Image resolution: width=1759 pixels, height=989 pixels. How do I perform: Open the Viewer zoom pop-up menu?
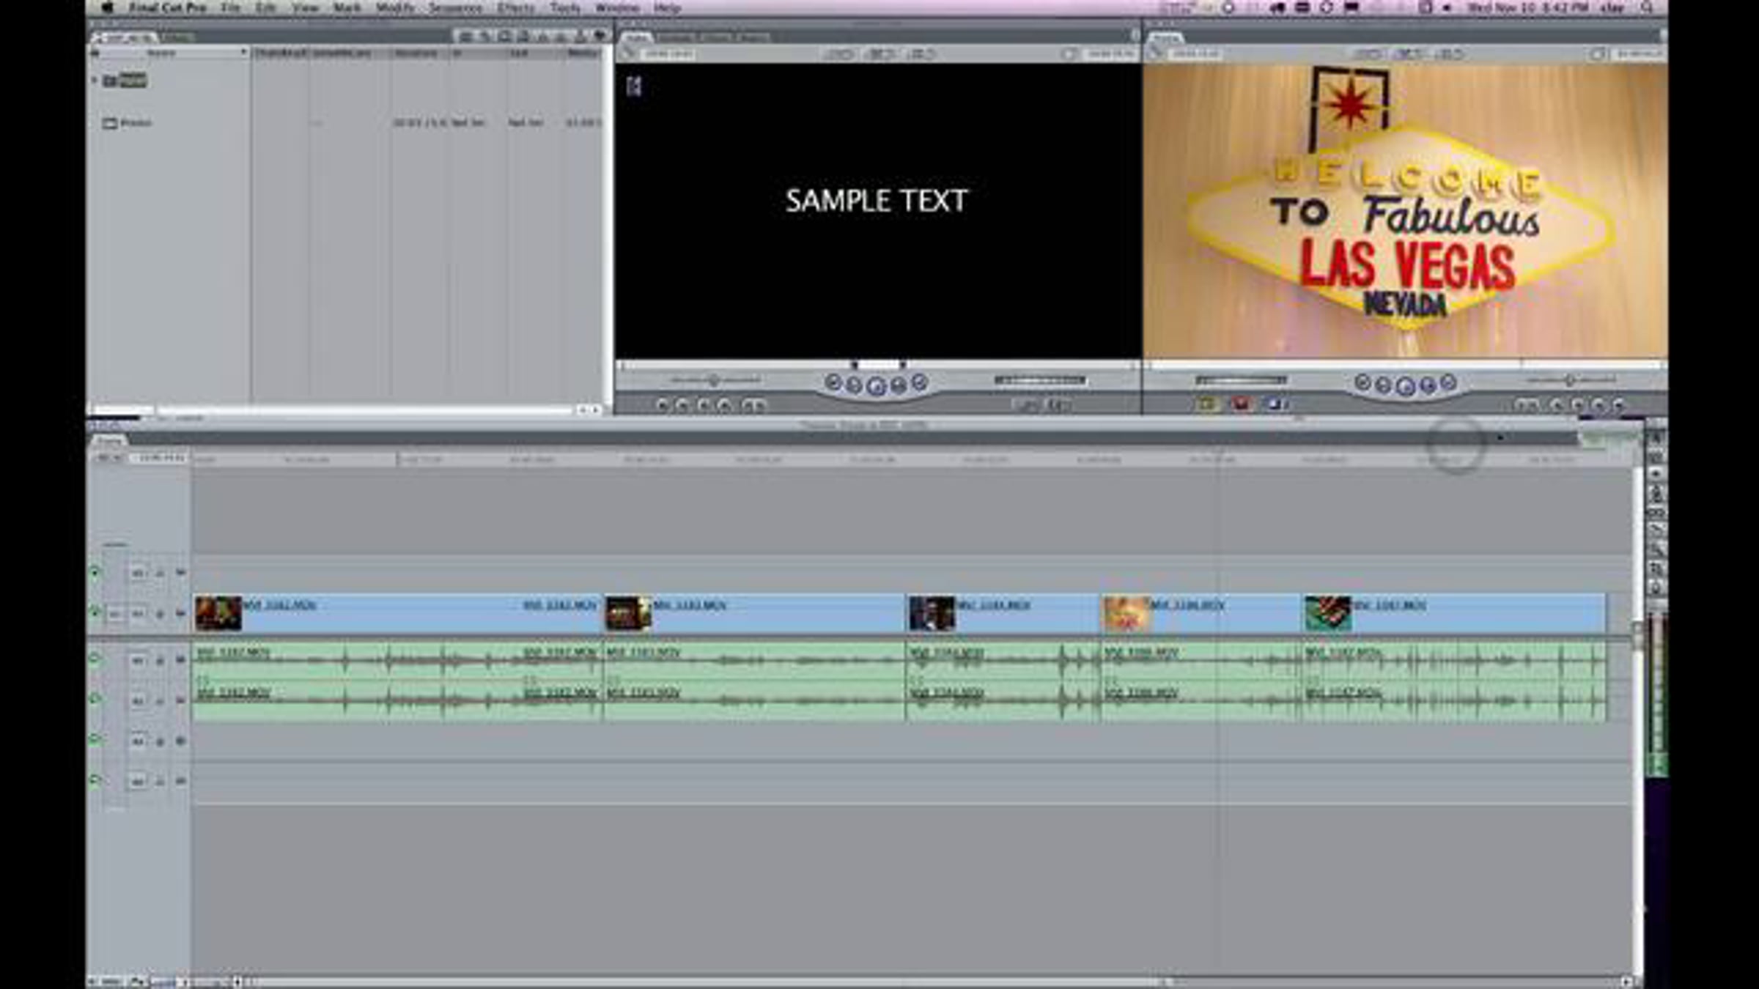pyautogui.click(x=838, y=53)
